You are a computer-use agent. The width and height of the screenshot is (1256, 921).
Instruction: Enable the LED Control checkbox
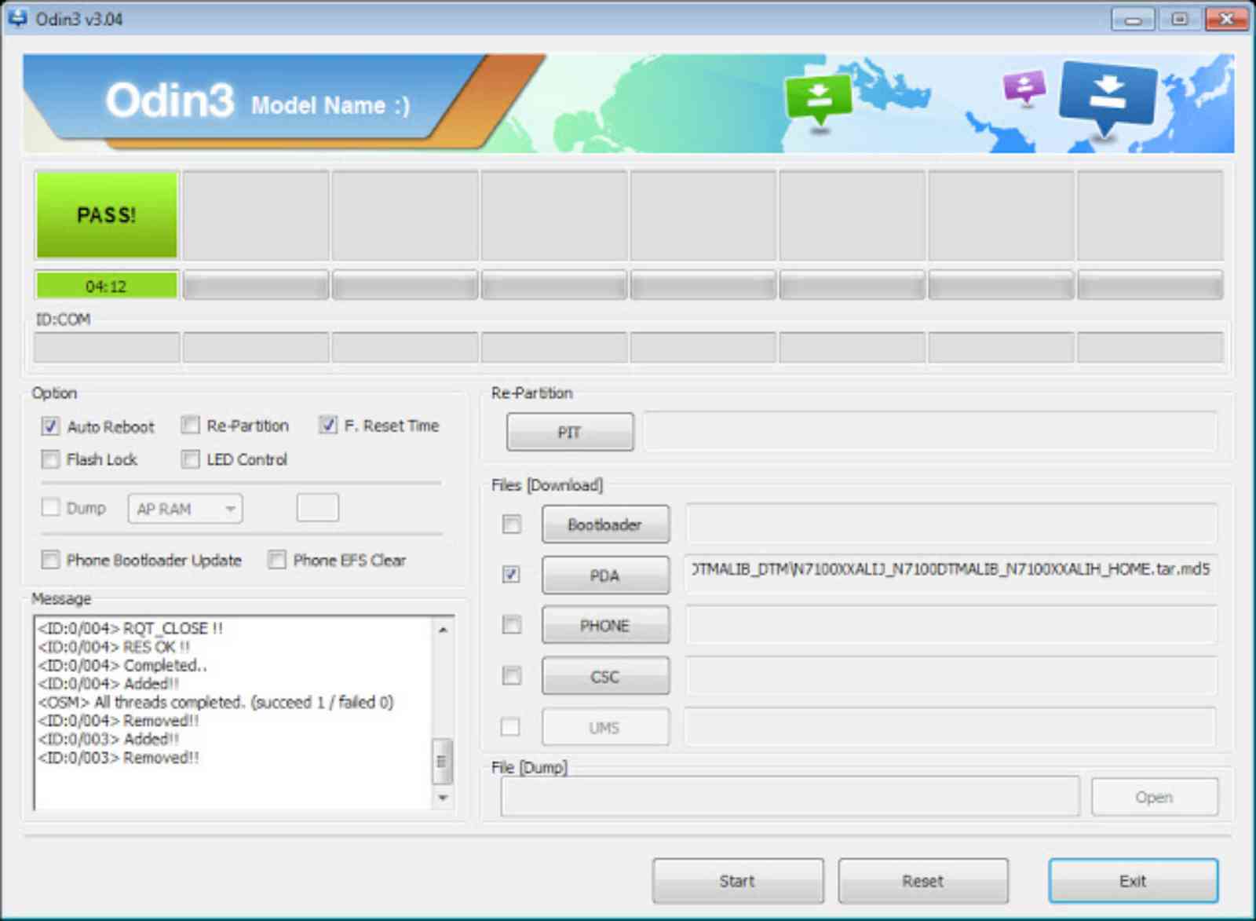190,459
